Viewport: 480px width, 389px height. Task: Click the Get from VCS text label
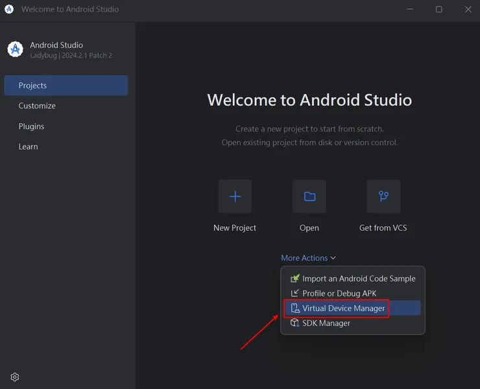383,228
